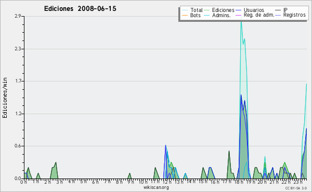Click the '23 h' x-axis label
Viewport: 312px width, 192px height.
coord(298,182)
